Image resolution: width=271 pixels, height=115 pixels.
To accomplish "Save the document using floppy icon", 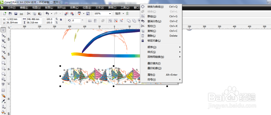I will click(16, 13).
